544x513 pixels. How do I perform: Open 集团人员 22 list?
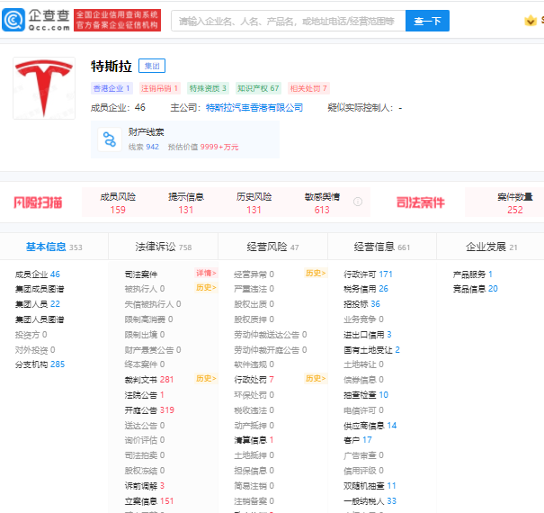[x=38, y=304]
